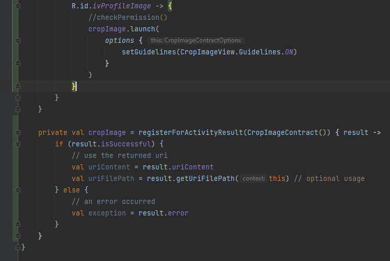Click the 'result ->' lambda parameter
The width and height of the screenshot is (390, 261).
pyautogui.click(x=362, y=133)
